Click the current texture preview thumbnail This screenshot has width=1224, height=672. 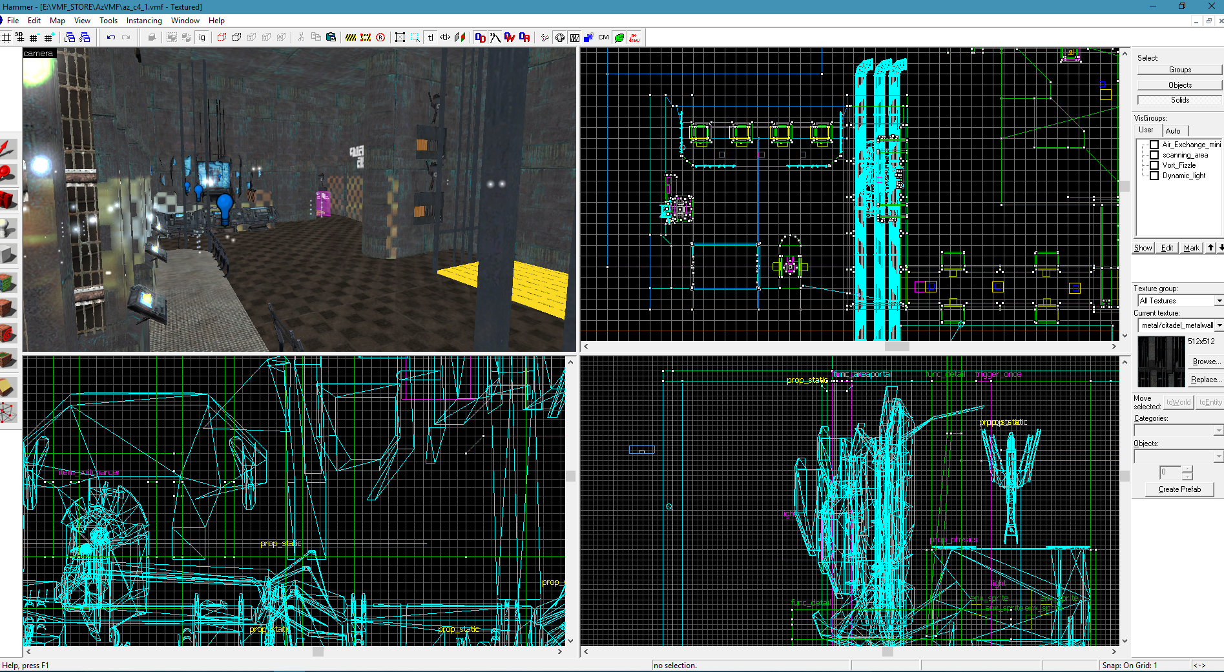pos(1161,361)
